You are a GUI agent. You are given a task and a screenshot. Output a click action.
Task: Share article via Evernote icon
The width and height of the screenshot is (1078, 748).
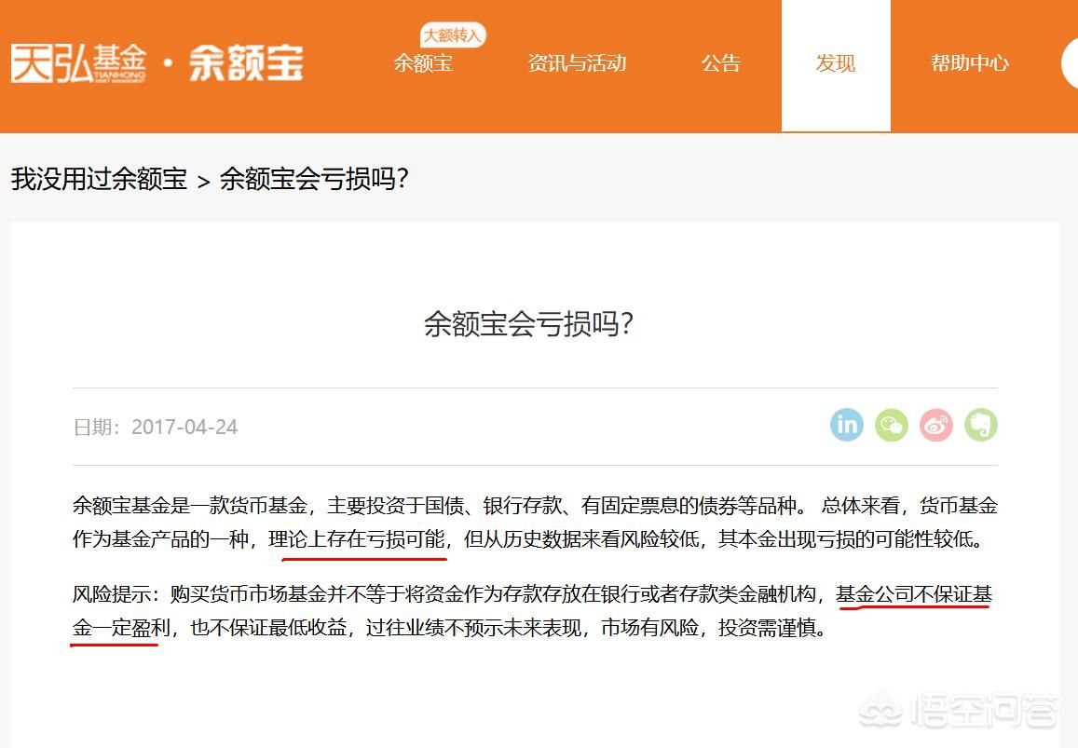click(980, 425)
